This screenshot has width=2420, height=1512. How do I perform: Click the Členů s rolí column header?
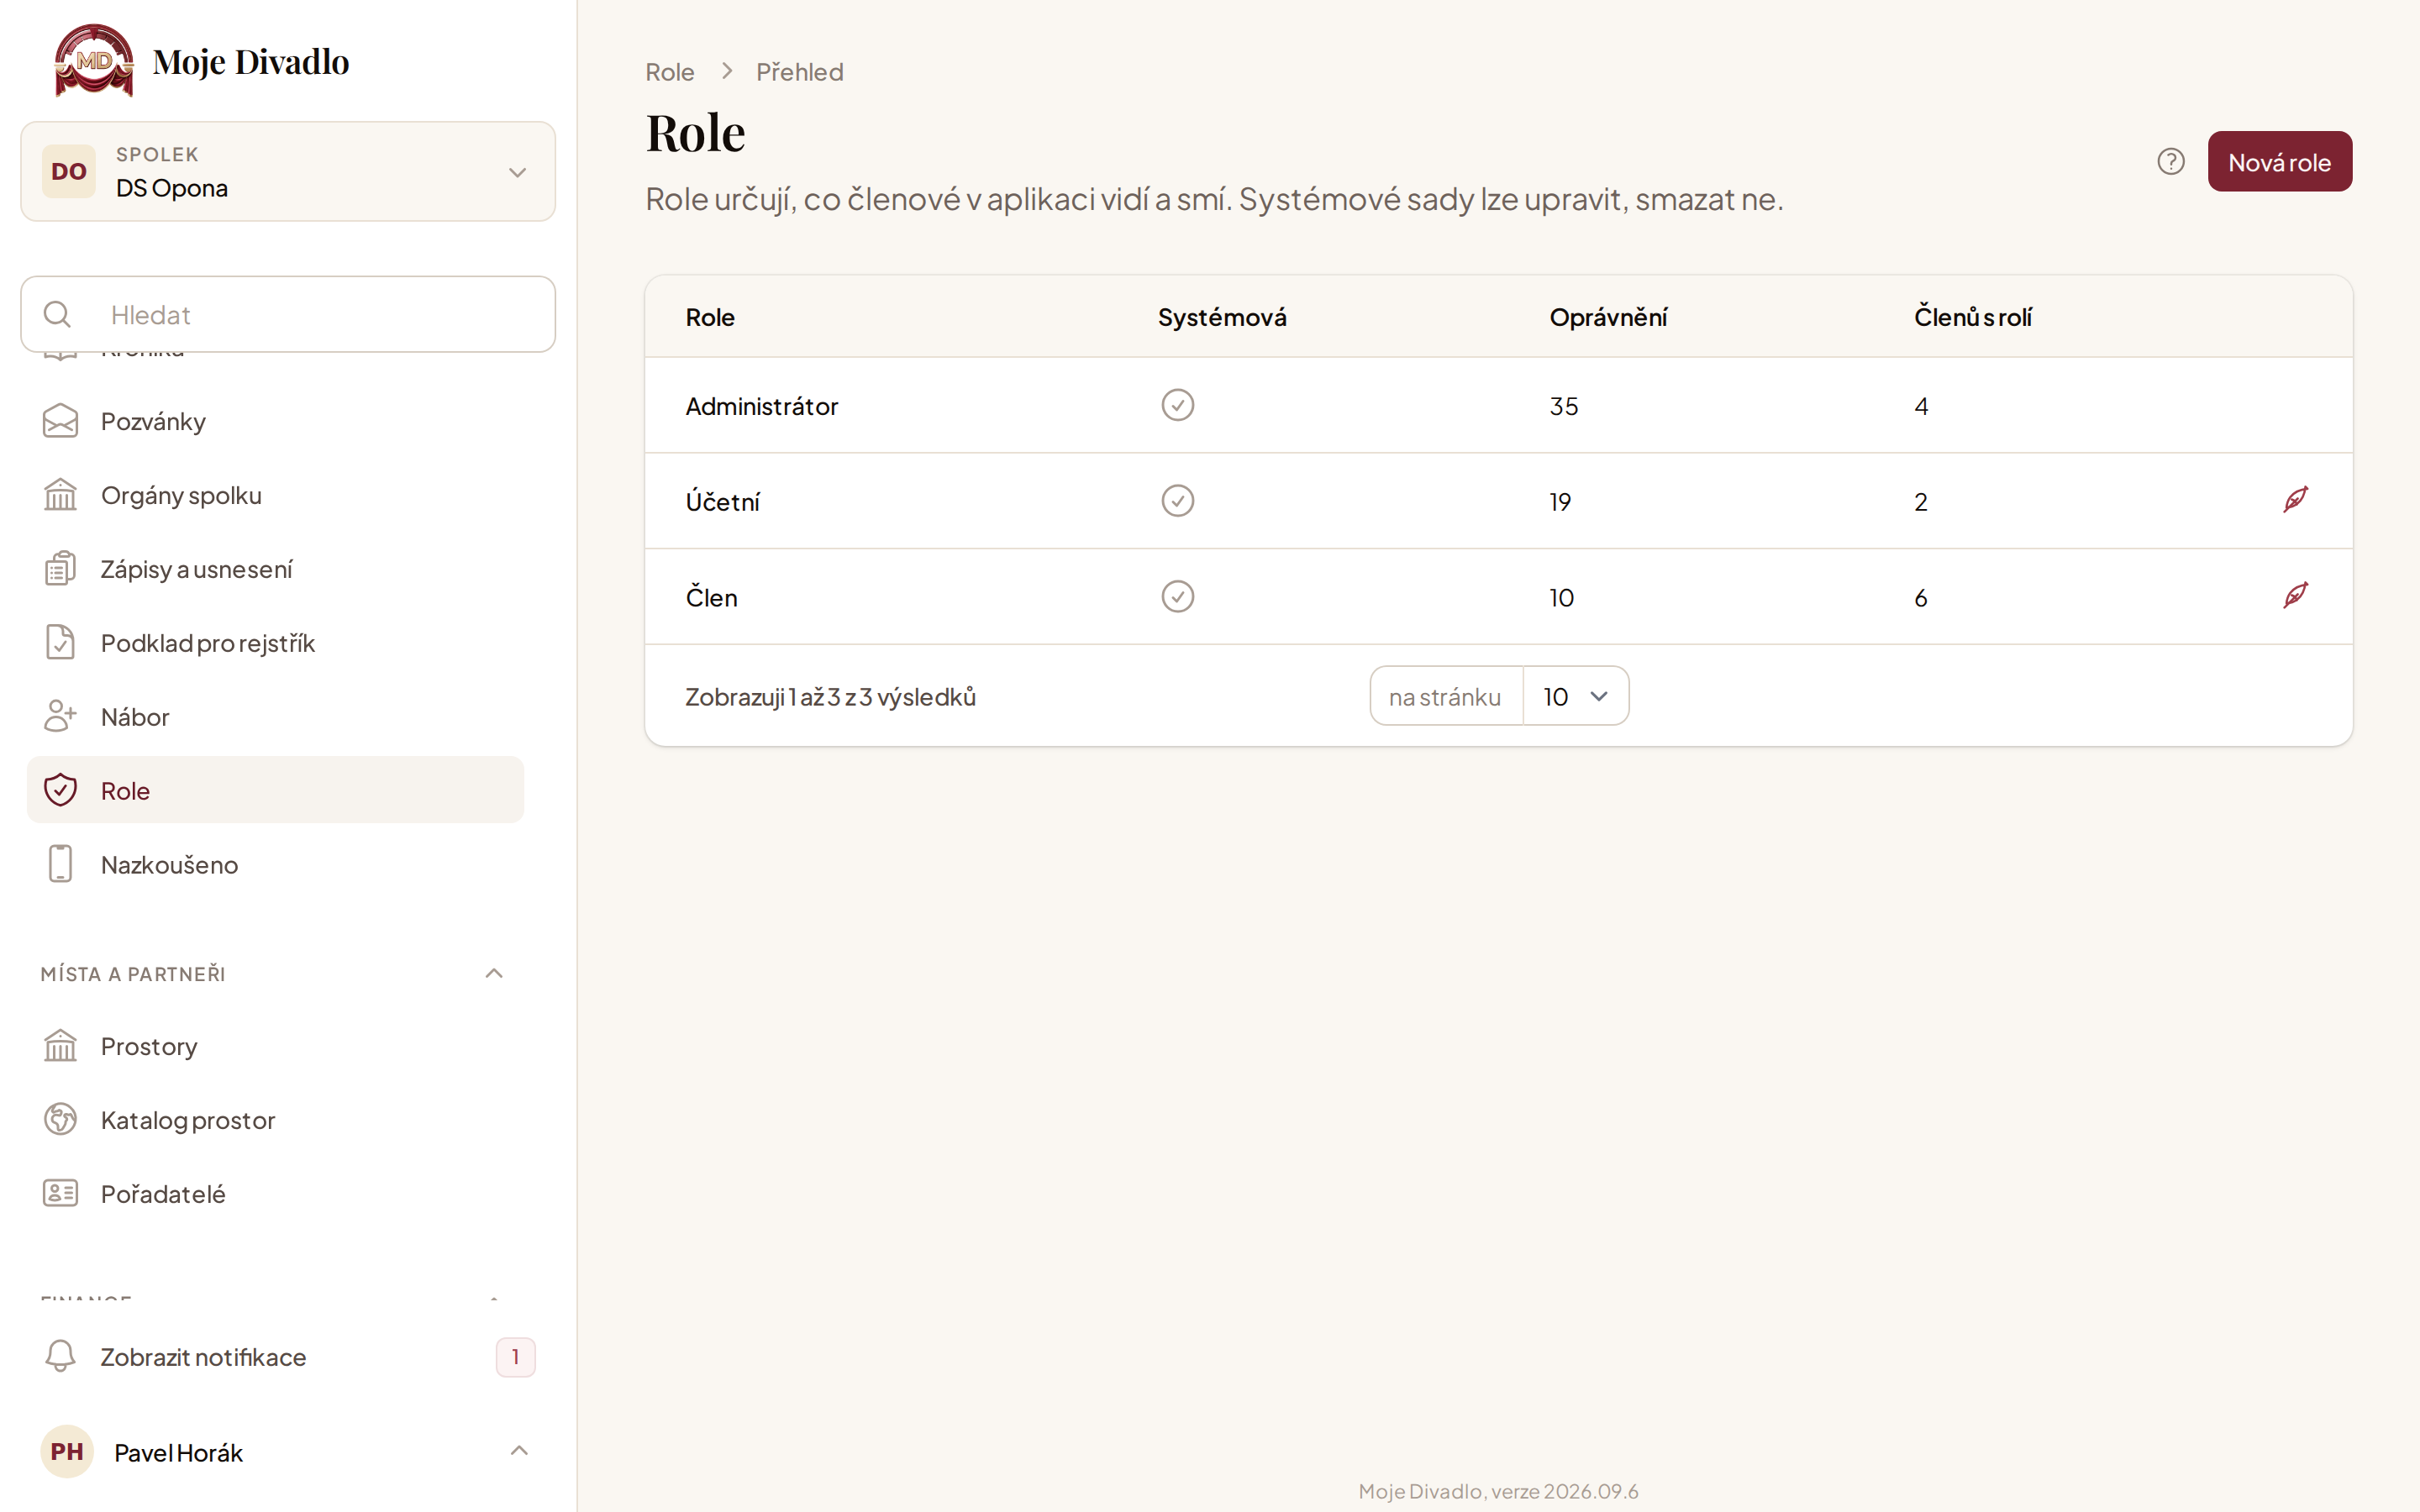(x=1972, y=317)
